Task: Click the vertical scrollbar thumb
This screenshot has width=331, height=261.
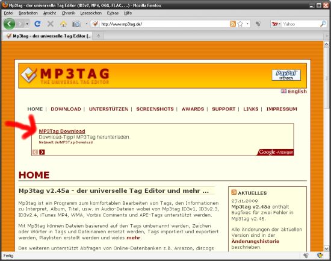Action: [x=327, y=78]
